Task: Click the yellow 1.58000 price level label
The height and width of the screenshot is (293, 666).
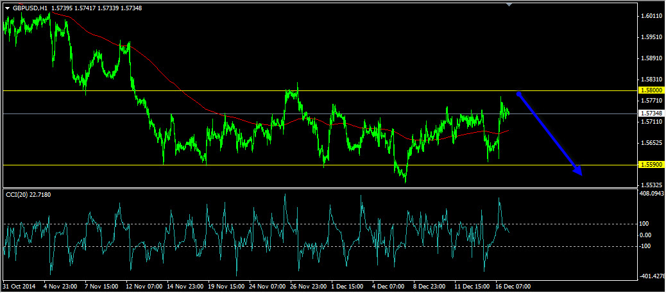Action: pyautogui.click(x=651, y=91)
